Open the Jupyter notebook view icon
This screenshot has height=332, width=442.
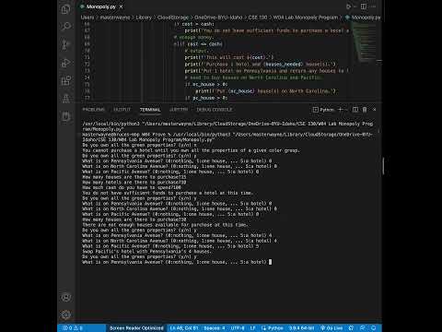click(x=65, y=116)
